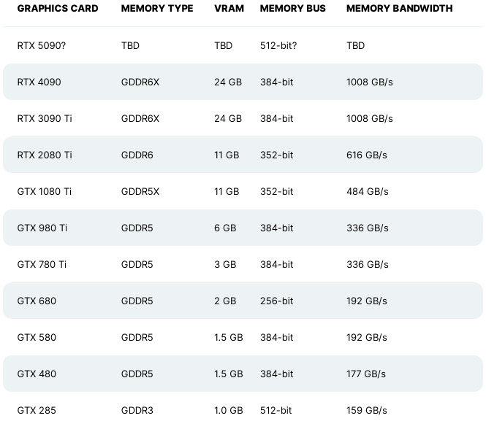486x421 pixels.
Task: Click 336 GB/s in the GTX 980 Ti row
Action: [x=368, y=228]
